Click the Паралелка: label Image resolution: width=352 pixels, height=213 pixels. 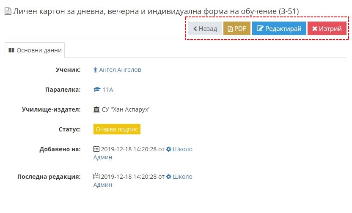pyautogui.click(x=63, y=90)
